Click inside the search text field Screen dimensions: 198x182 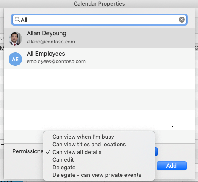click(x=99, y=20)
